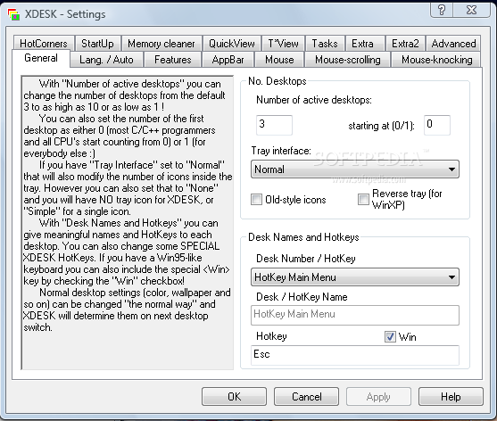Image resolution: width=497 pixels, height=421 pixels.
Task: Click the 'Tray interface:' label
Action: coord(281,151)
